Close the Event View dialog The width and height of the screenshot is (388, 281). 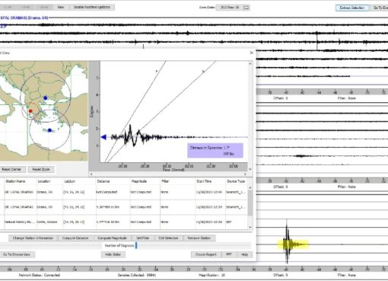tap(251, 53)
